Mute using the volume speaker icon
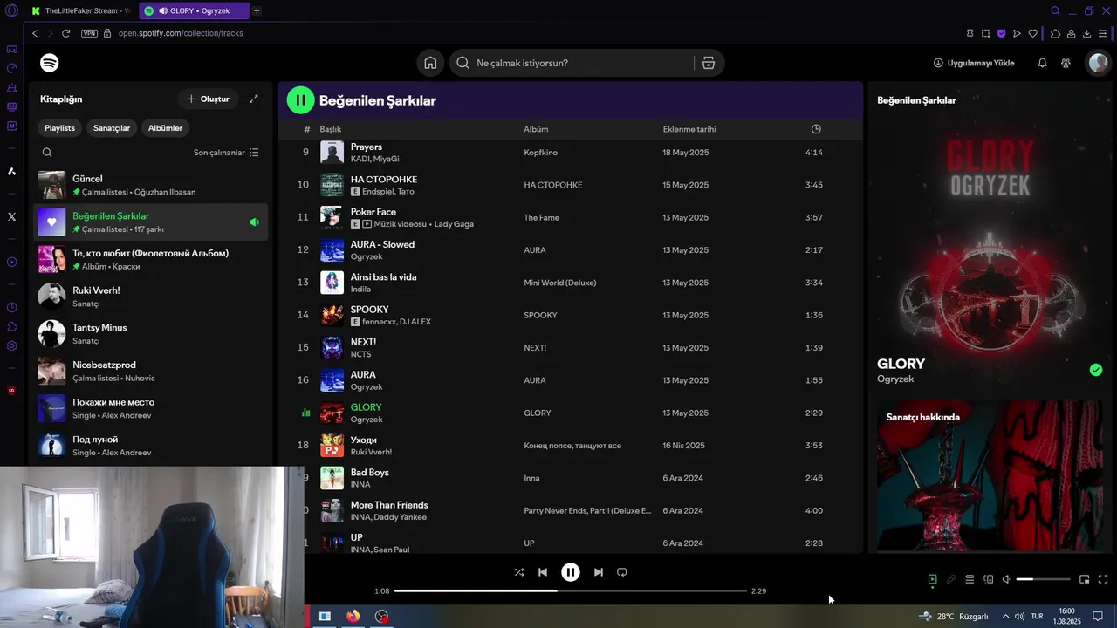The width and height of the screenshot is (1117, 628). (1005, 579)
